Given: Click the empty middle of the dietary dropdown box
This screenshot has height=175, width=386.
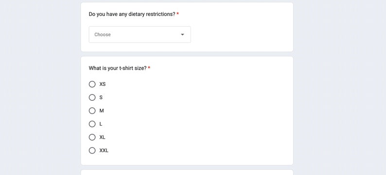Looking at the screenshot, I should point(140,34).
